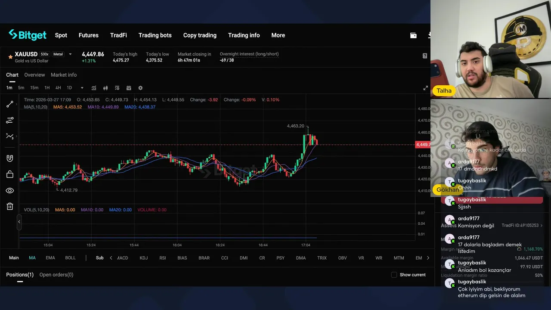Open the Open orders(0) tab
Image resolution: width=551 pixels, height=310 pixels.
56,275
